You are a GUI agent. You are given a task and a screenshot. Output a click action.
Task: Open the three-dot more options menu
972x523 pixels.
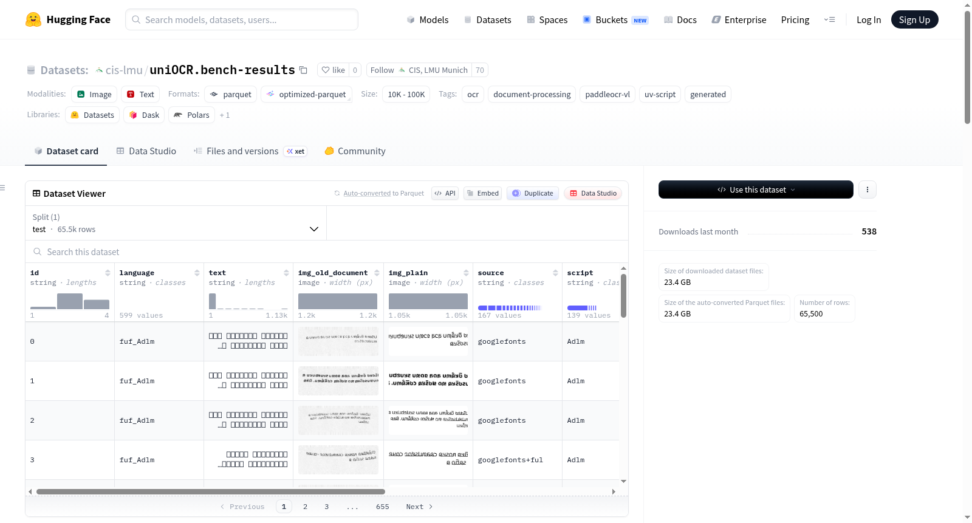[x=867, y=190]
